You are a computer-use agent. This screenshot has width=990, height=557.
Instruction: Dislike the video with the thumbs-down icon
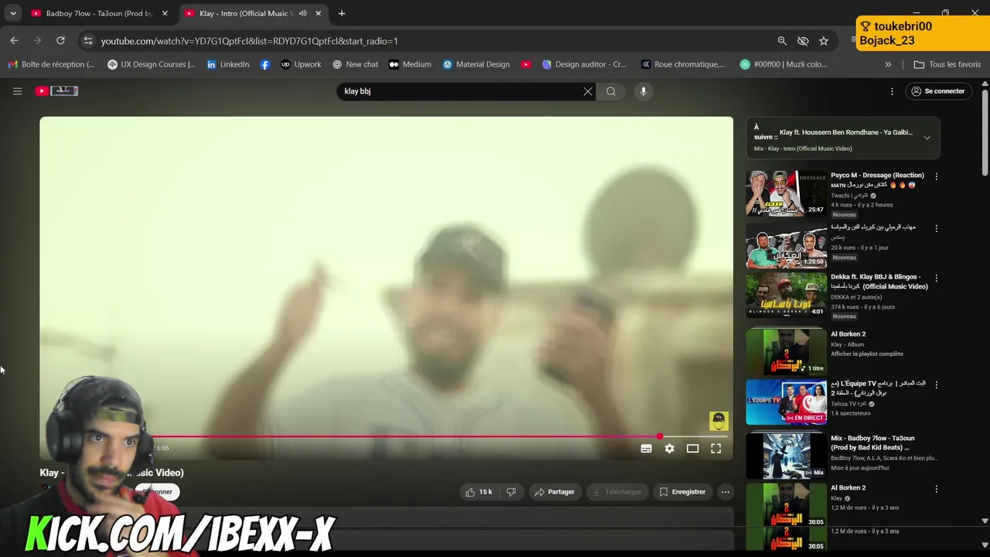[510, 492]
